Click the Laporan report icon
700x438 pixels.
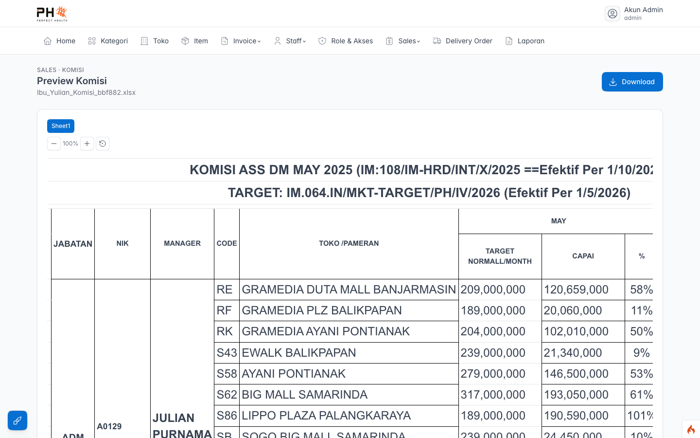point(509,41)
